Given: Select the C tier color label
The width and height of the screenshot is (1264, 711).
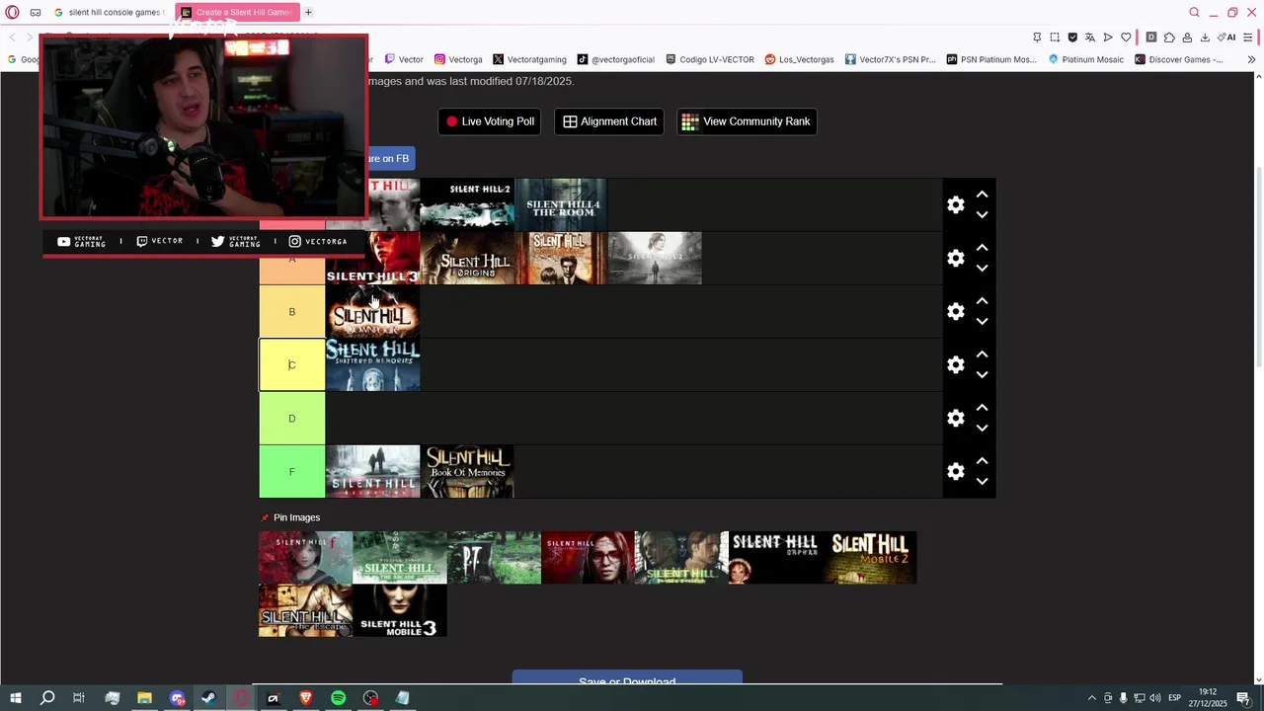Looking at the screenshot, I should pyautogui.click(x=291, y=365).
